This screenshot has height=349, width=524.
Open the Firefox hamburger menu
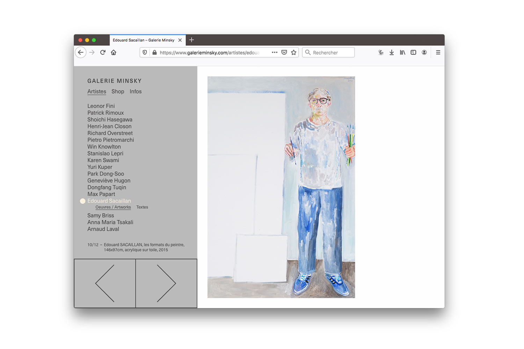tap(438, 52)
